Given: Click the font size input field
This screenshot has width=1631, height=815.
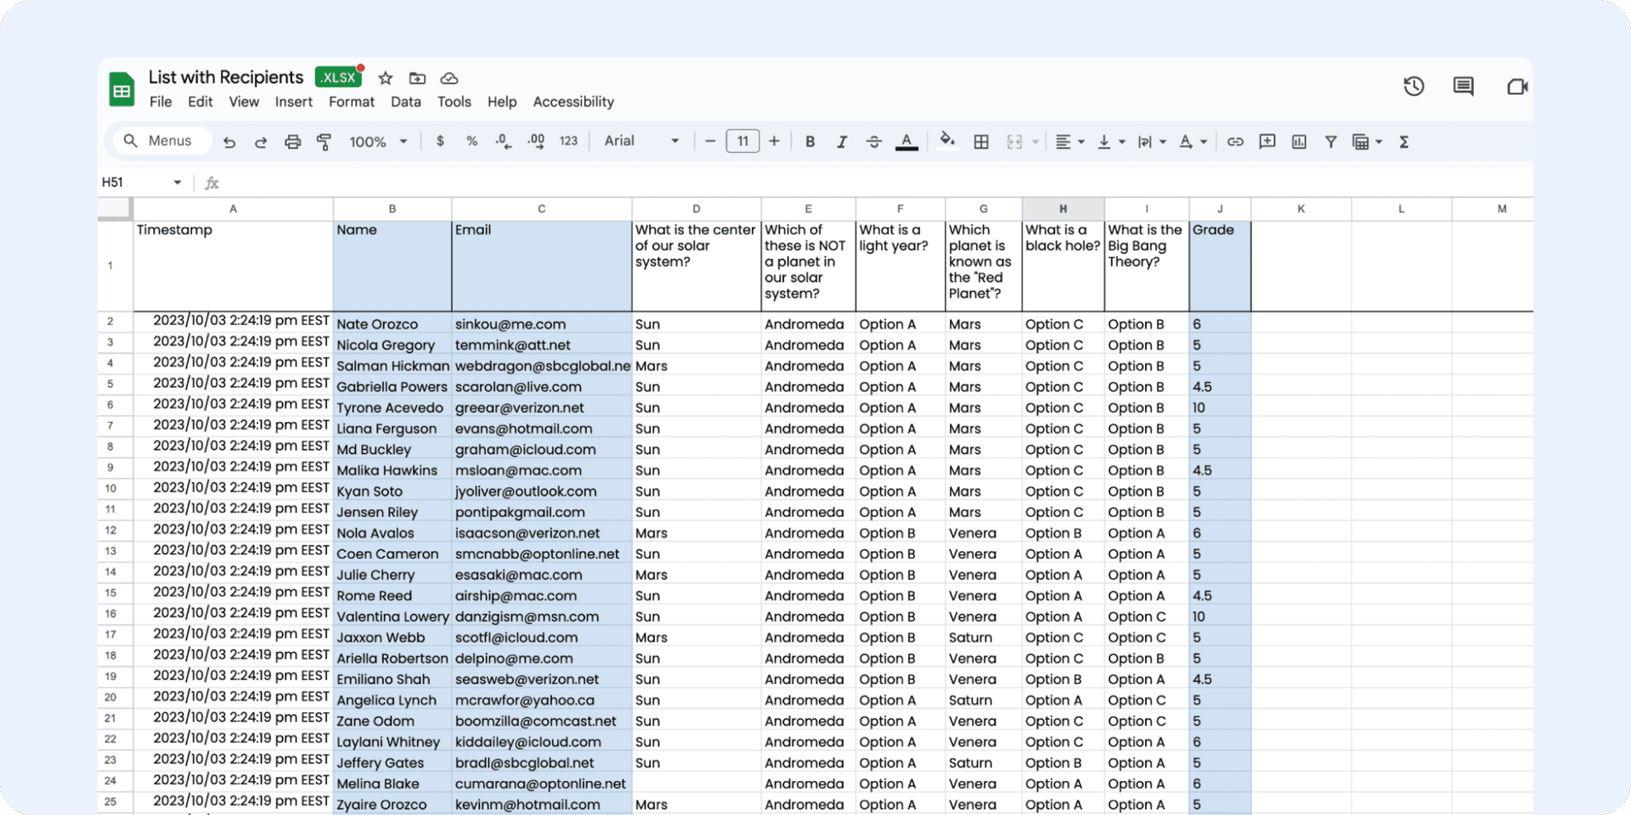Looking at the screenshot, I should click(x=742, y=141).
